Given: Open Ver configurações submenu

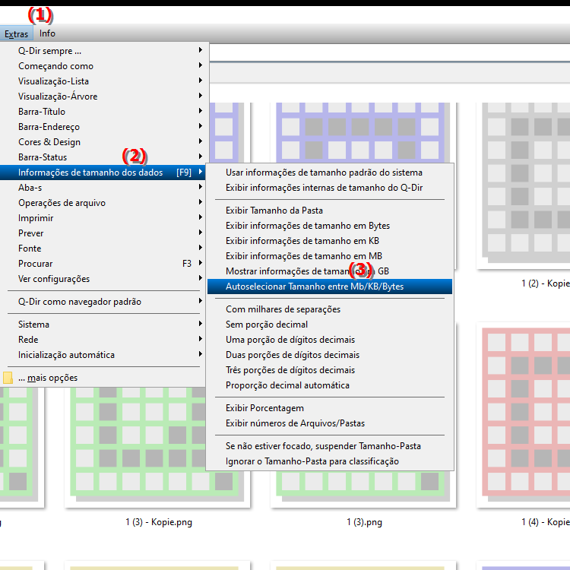Looking at the screenshot, I should [103, 279].
